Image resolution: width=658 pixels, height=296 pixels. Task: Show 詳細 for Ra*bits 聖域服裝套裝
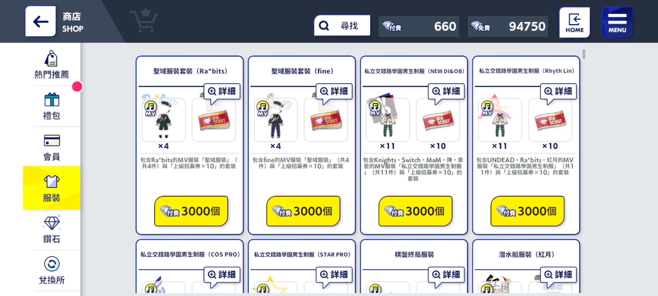[x=222, y=91]
